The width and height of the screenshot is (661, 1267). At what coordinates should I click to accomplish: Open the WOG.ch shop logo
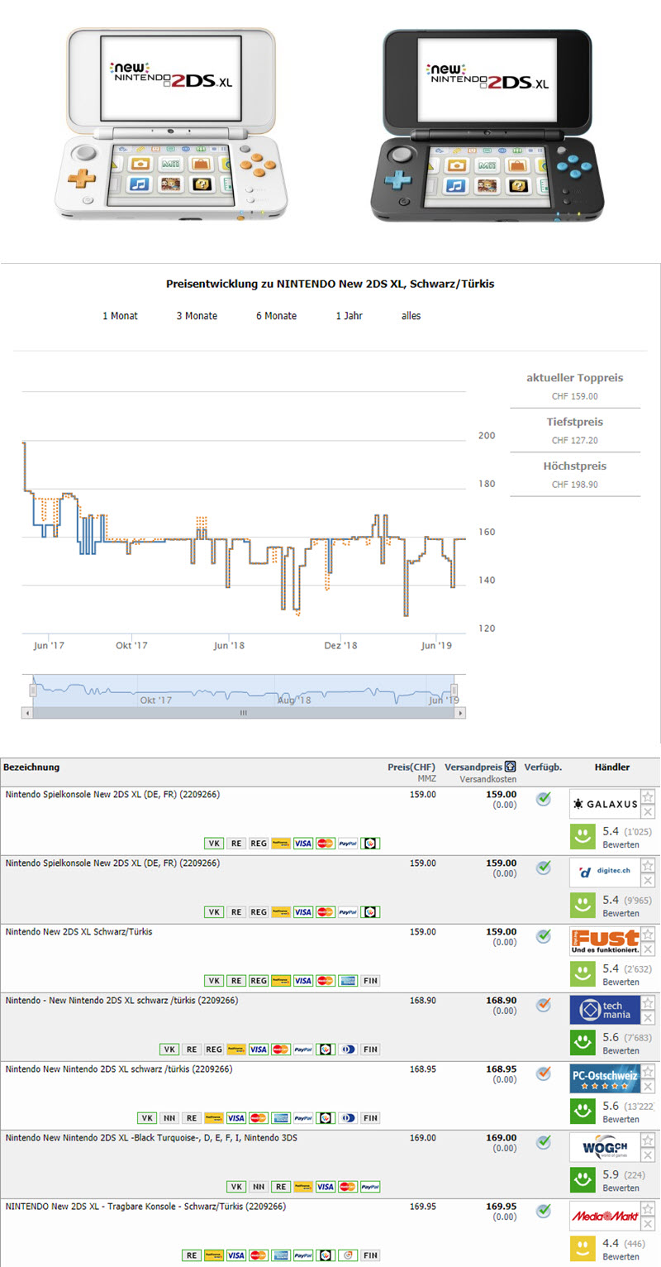[604, 1147]
